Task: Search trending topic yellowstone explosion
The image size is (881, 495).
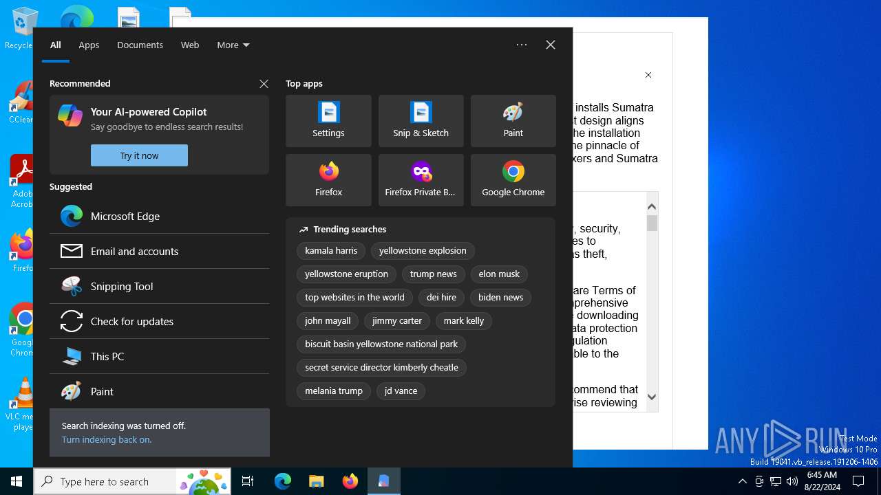Action: [x=423, y=251]
